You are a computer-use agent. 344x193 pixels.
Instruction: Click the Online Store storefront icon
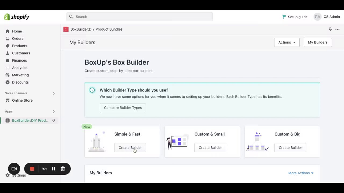coord(8,100)
